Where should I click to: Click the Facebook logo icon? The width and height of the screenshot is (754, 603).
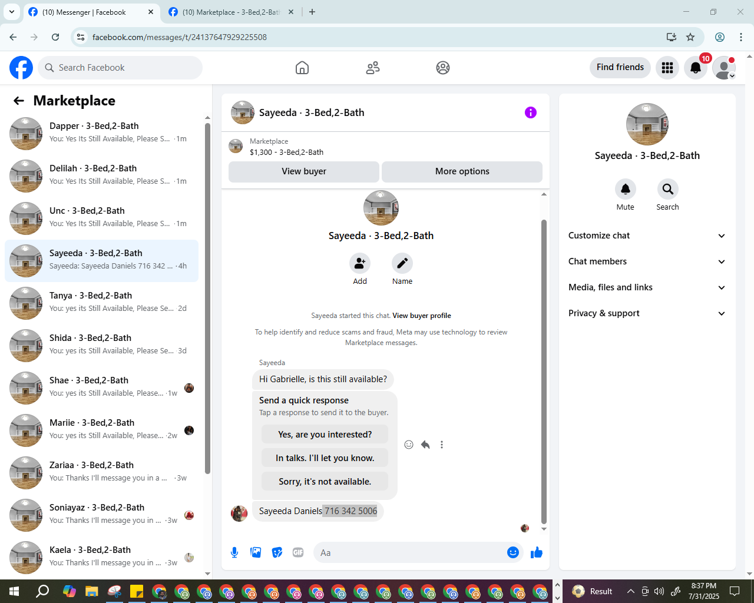(x=21, y=68)
